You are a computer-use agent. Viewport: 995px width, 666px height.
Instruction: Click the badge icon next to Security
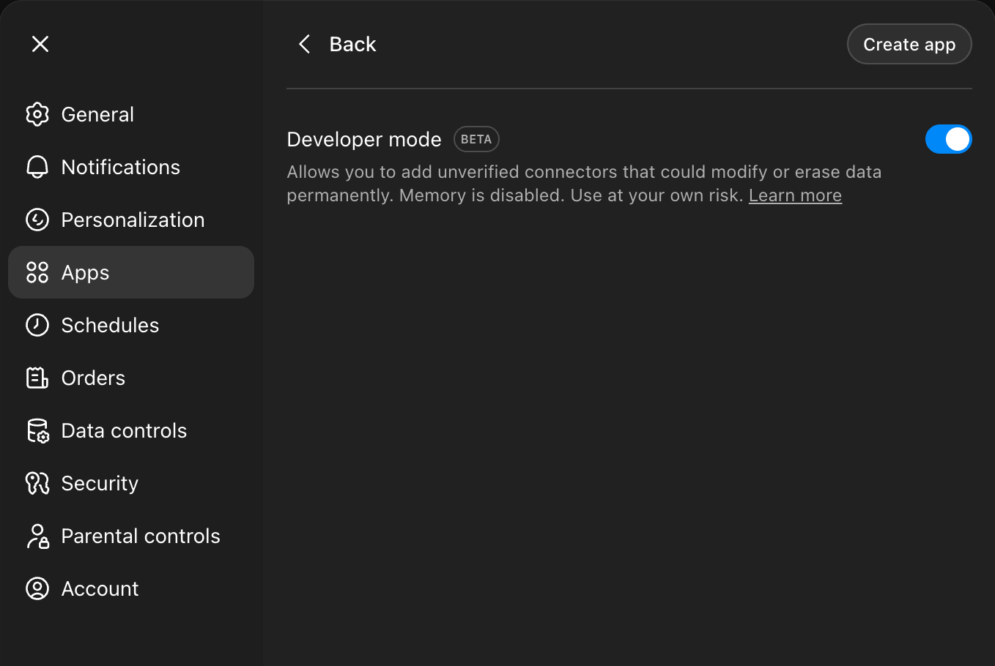(37, 483)
